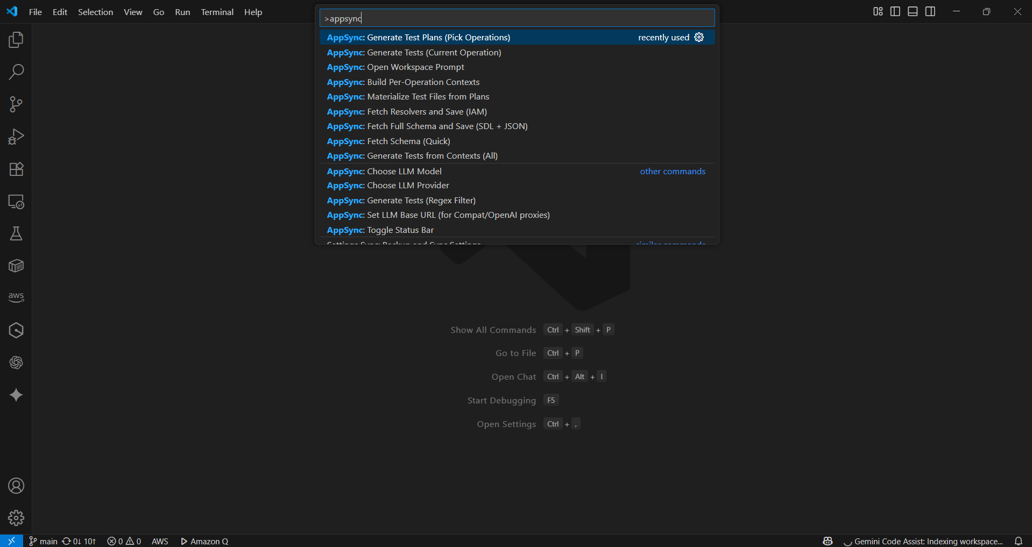Open the Amazon Q hexagon view
This screenshot has width=1032, height=547.
[16, 330]
